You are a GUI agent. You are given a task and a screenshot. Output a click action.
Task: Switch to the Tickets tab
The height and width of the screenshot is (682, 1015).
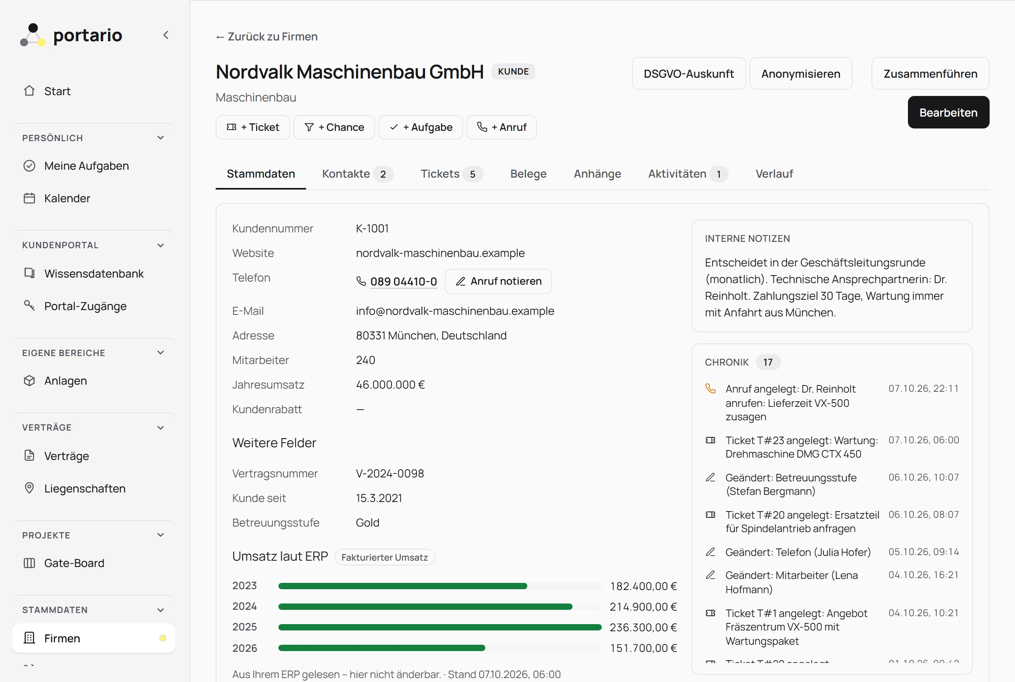tap(452, 174)
